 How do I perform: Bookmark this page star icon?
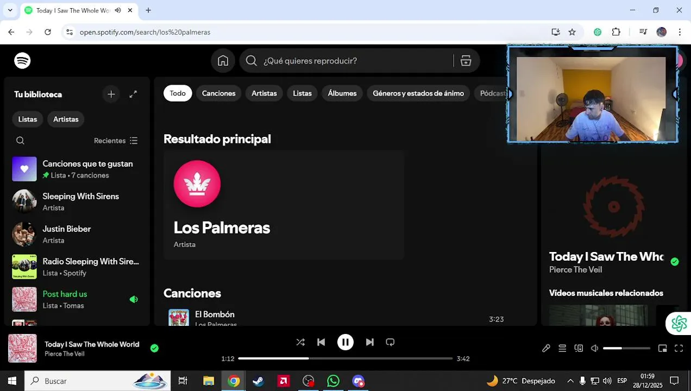pyautogui.click(x=572, y=32)
